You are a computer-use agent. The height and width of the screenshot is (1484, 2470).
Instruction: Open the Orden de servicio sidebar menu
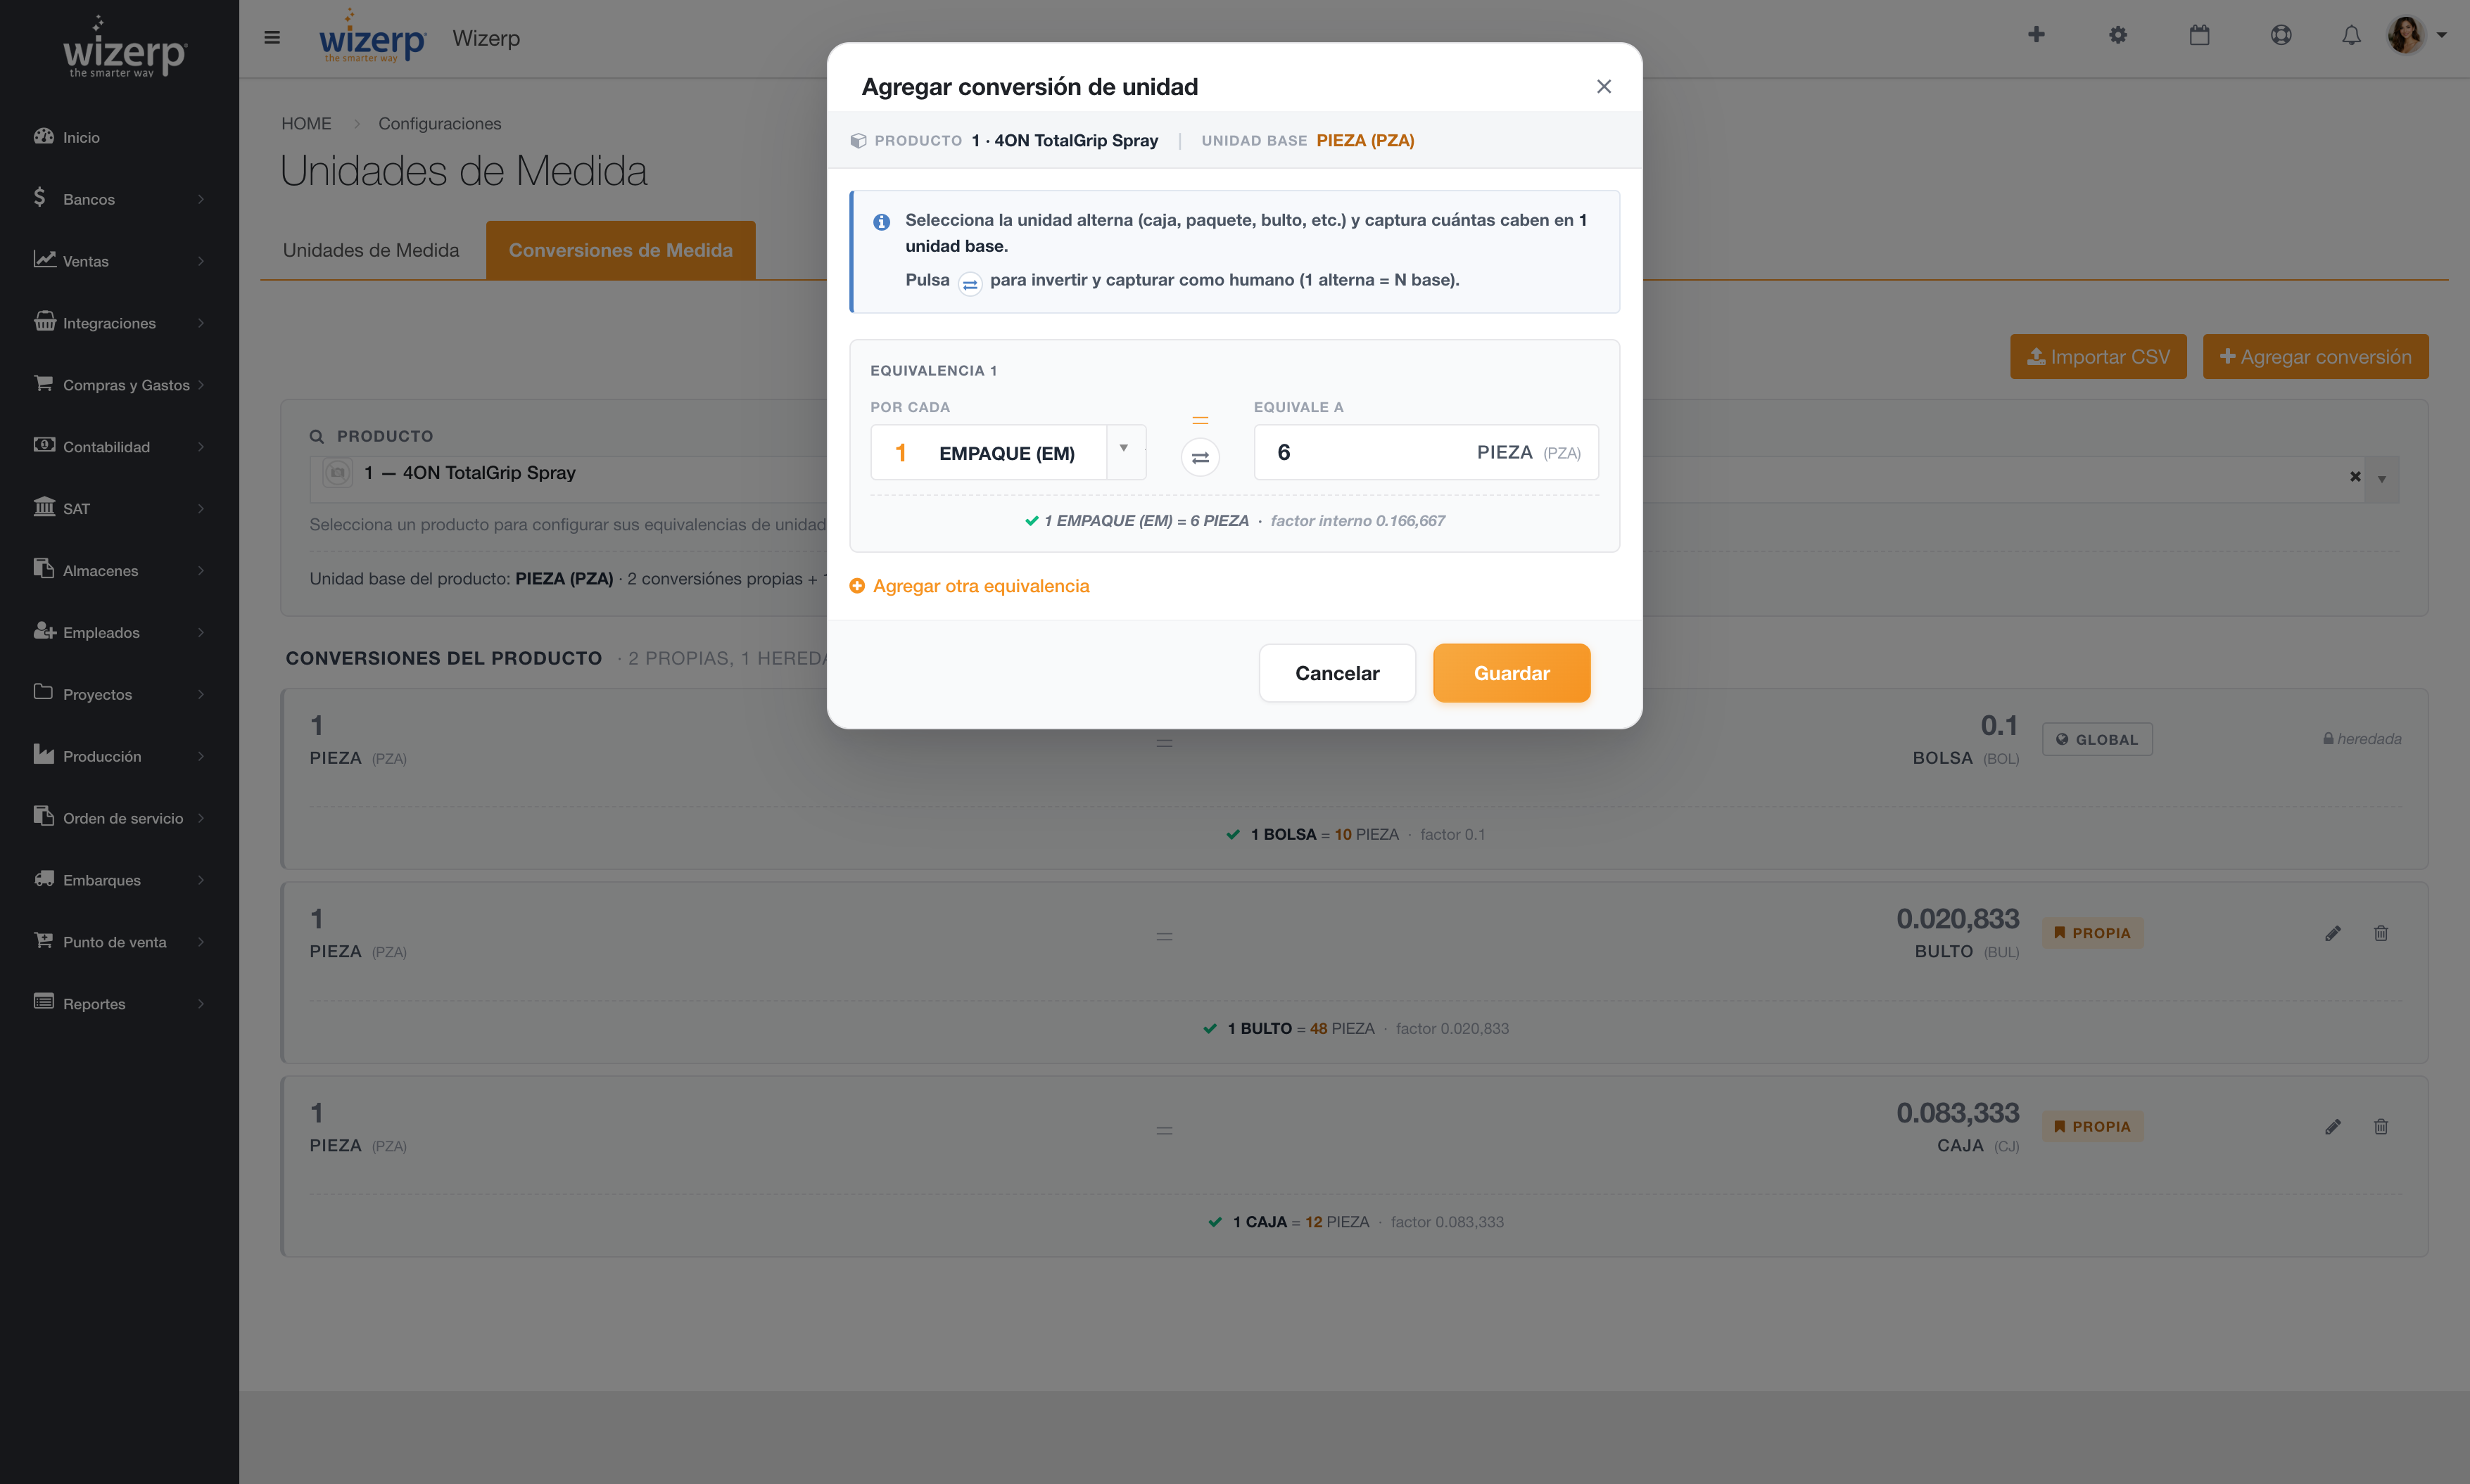(119, 819)
